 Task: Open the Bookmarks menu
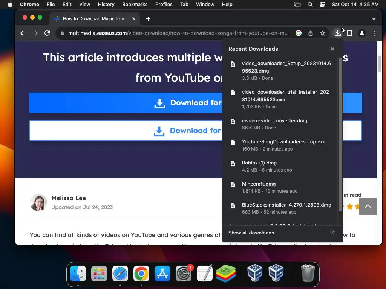pos(135,5)
